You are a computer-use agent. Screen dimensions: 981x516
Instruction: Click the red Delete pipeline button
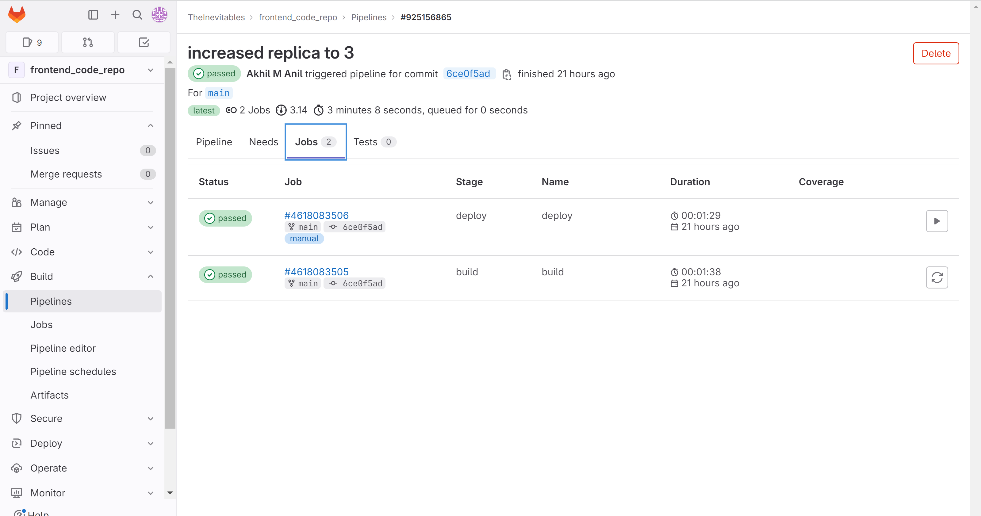point(935,53)
